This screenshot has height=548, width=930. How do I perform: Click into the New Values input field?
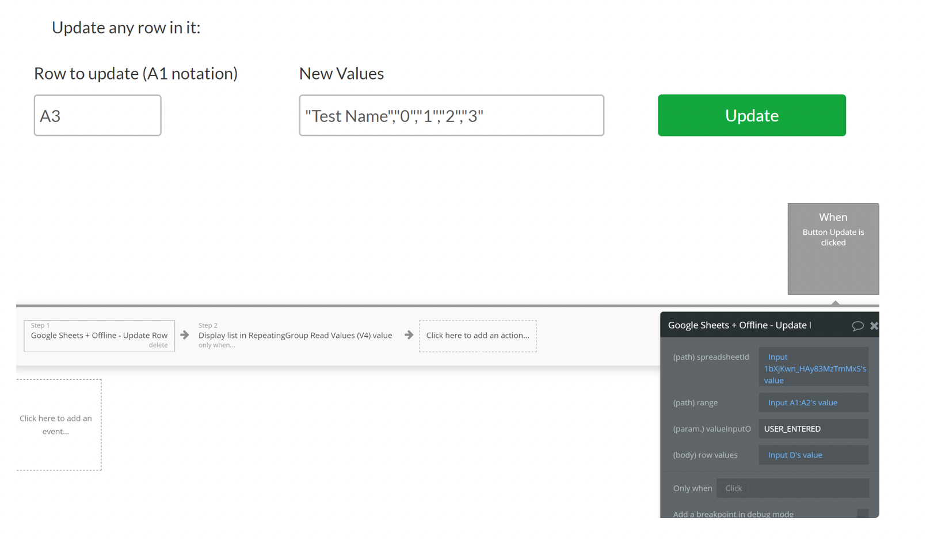pyautogui.click(x=451, y=115)
